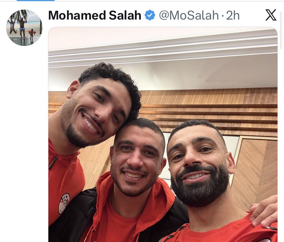The image size is (284, 242).
Task: Open Mohamed Salah display name link
Action: tap(95, 15)
